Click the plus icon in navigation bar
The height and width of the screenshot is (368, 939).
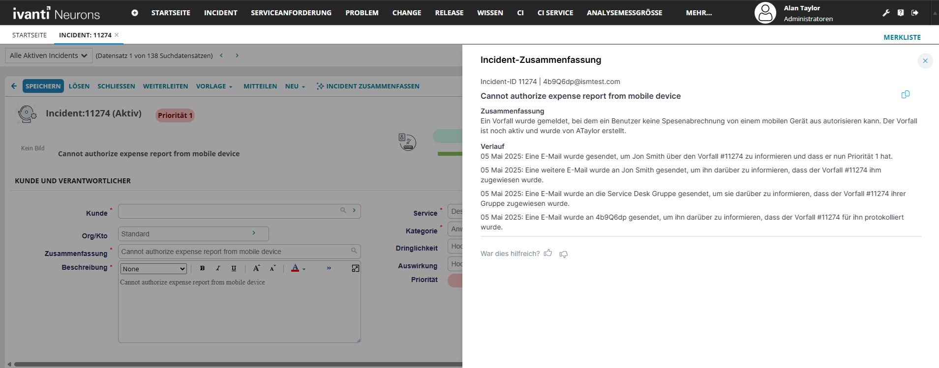(x=135, y=13)
